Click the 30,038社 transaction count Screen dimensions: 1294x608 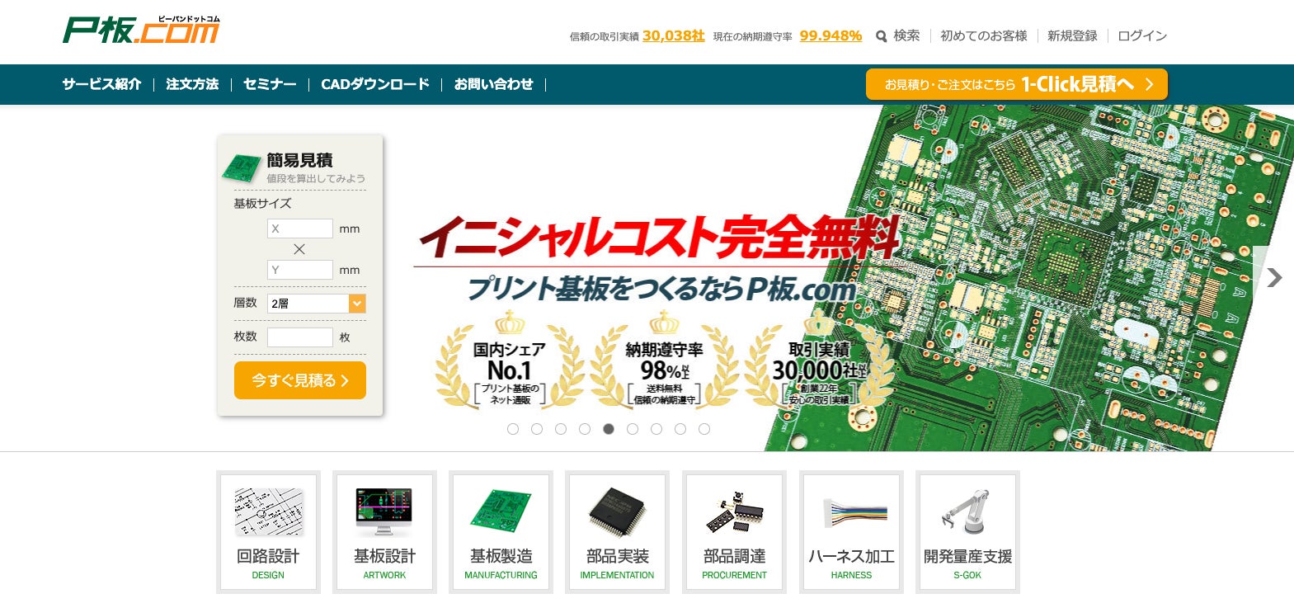pyautogui.click(x=674, y=35)
